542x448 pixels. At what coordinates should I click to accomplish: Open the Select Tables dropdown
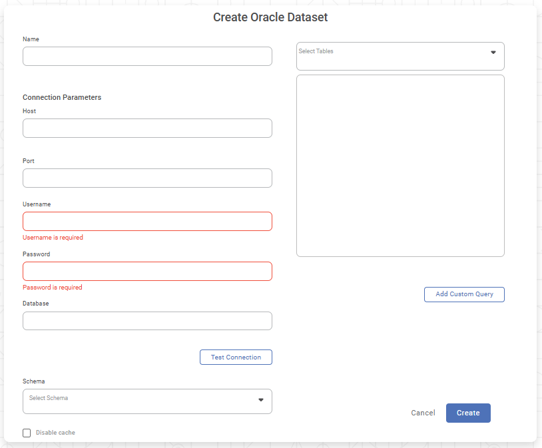point(393,57)
